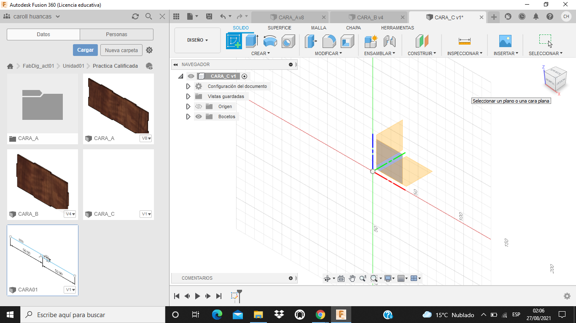Expand Configuración del documento node
Image resolution: width=576 pixels, height=323 pixels.
point(188,86)
